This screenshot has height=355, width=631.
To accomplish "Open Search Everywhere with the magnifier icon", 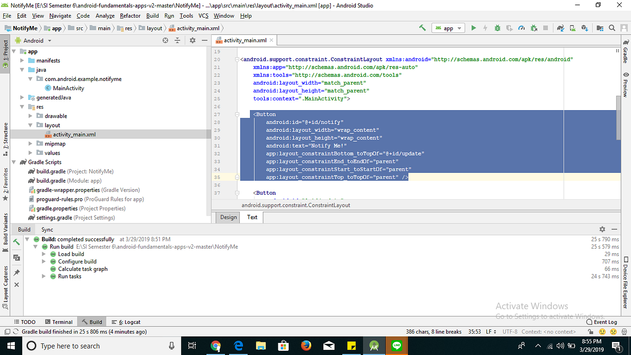I will 612,28.
